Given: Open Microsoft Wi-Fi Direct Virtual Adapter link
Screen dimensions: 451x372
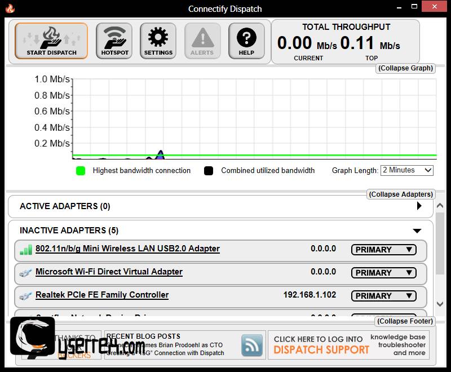Looking at the screenshot, I should [x=109, y=272].
